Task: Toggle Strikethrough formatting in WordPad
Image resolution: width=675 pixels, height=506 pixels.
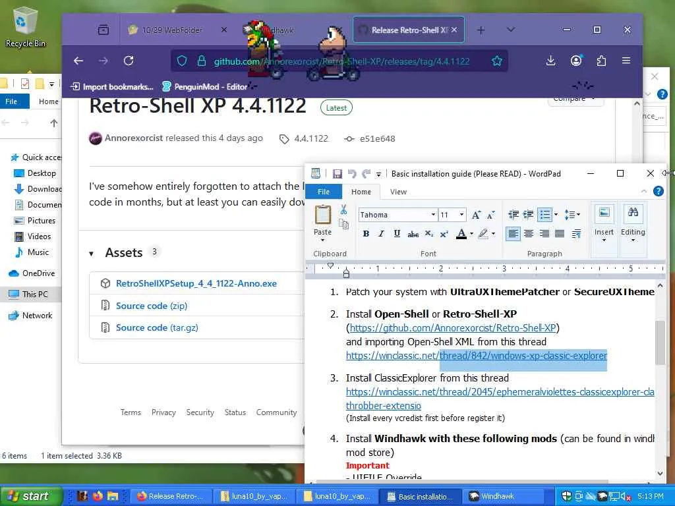Action: [x=413, y=234]
